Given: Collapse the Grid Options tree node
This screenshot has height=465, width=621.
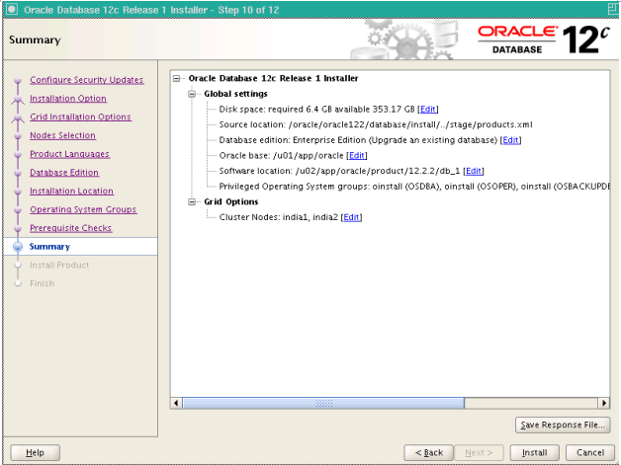Looking at the screenshot, I should (x=192, y=202).
